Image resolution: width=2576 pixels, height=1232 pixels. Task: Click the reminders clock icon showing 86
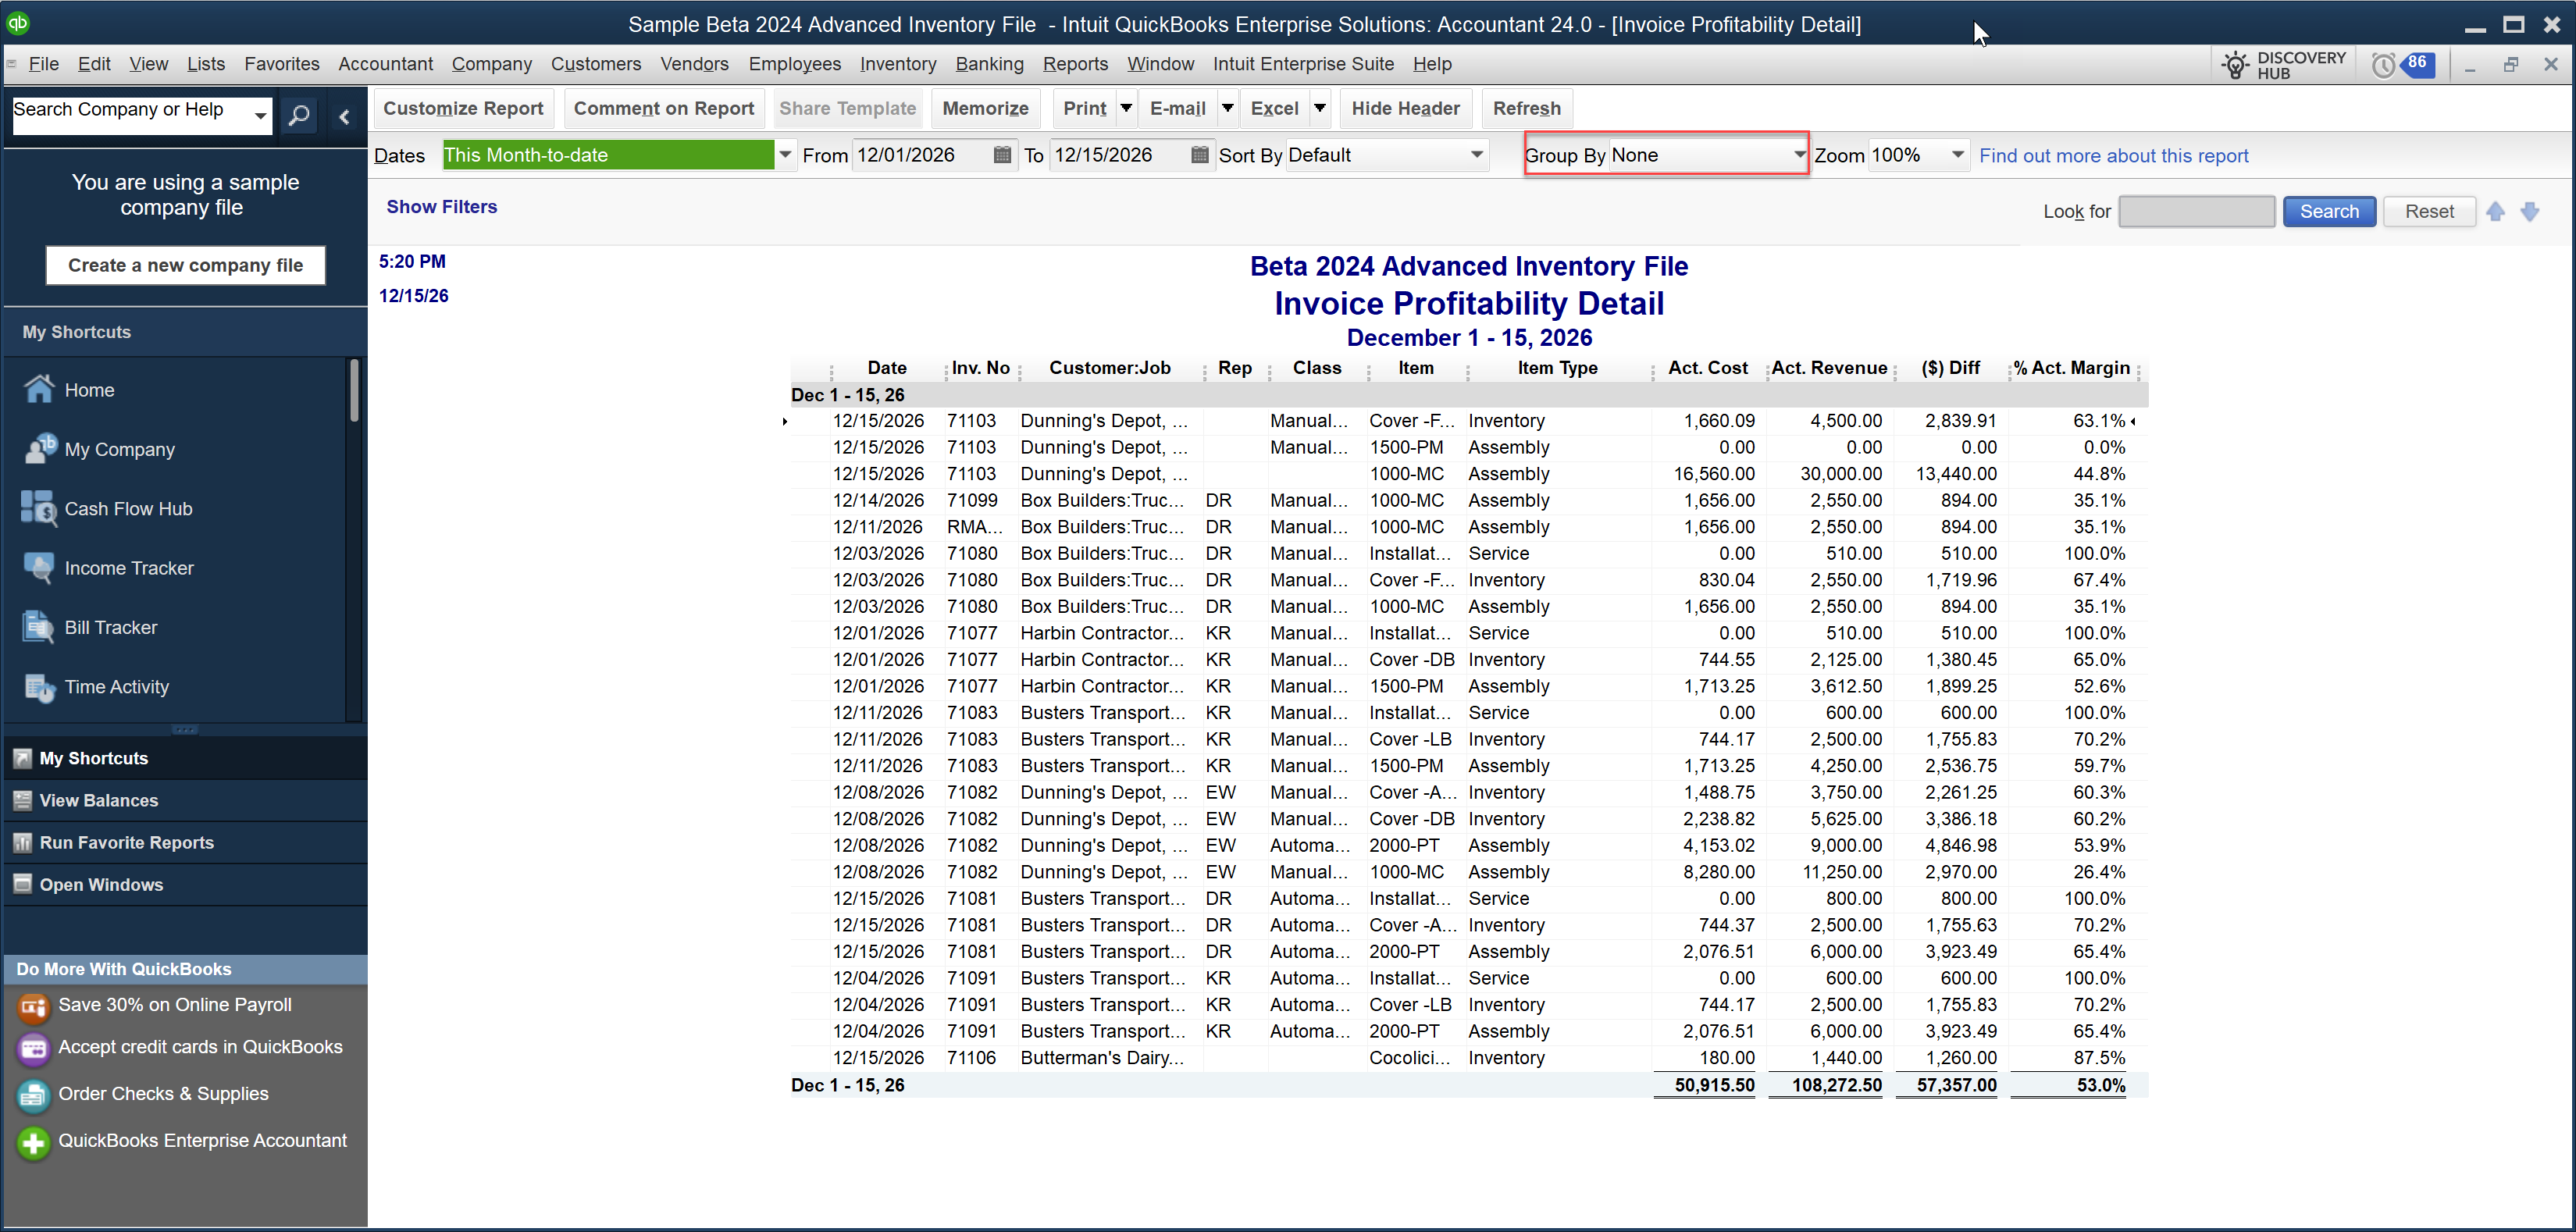tap(2384, 65)
